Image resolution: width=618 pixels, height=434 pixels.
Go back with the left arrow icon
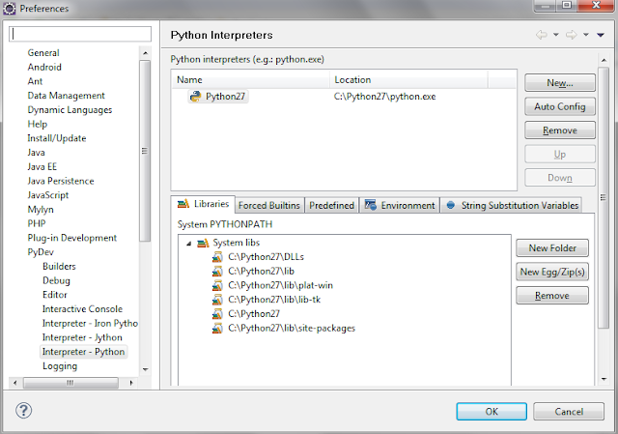point(542,35)
